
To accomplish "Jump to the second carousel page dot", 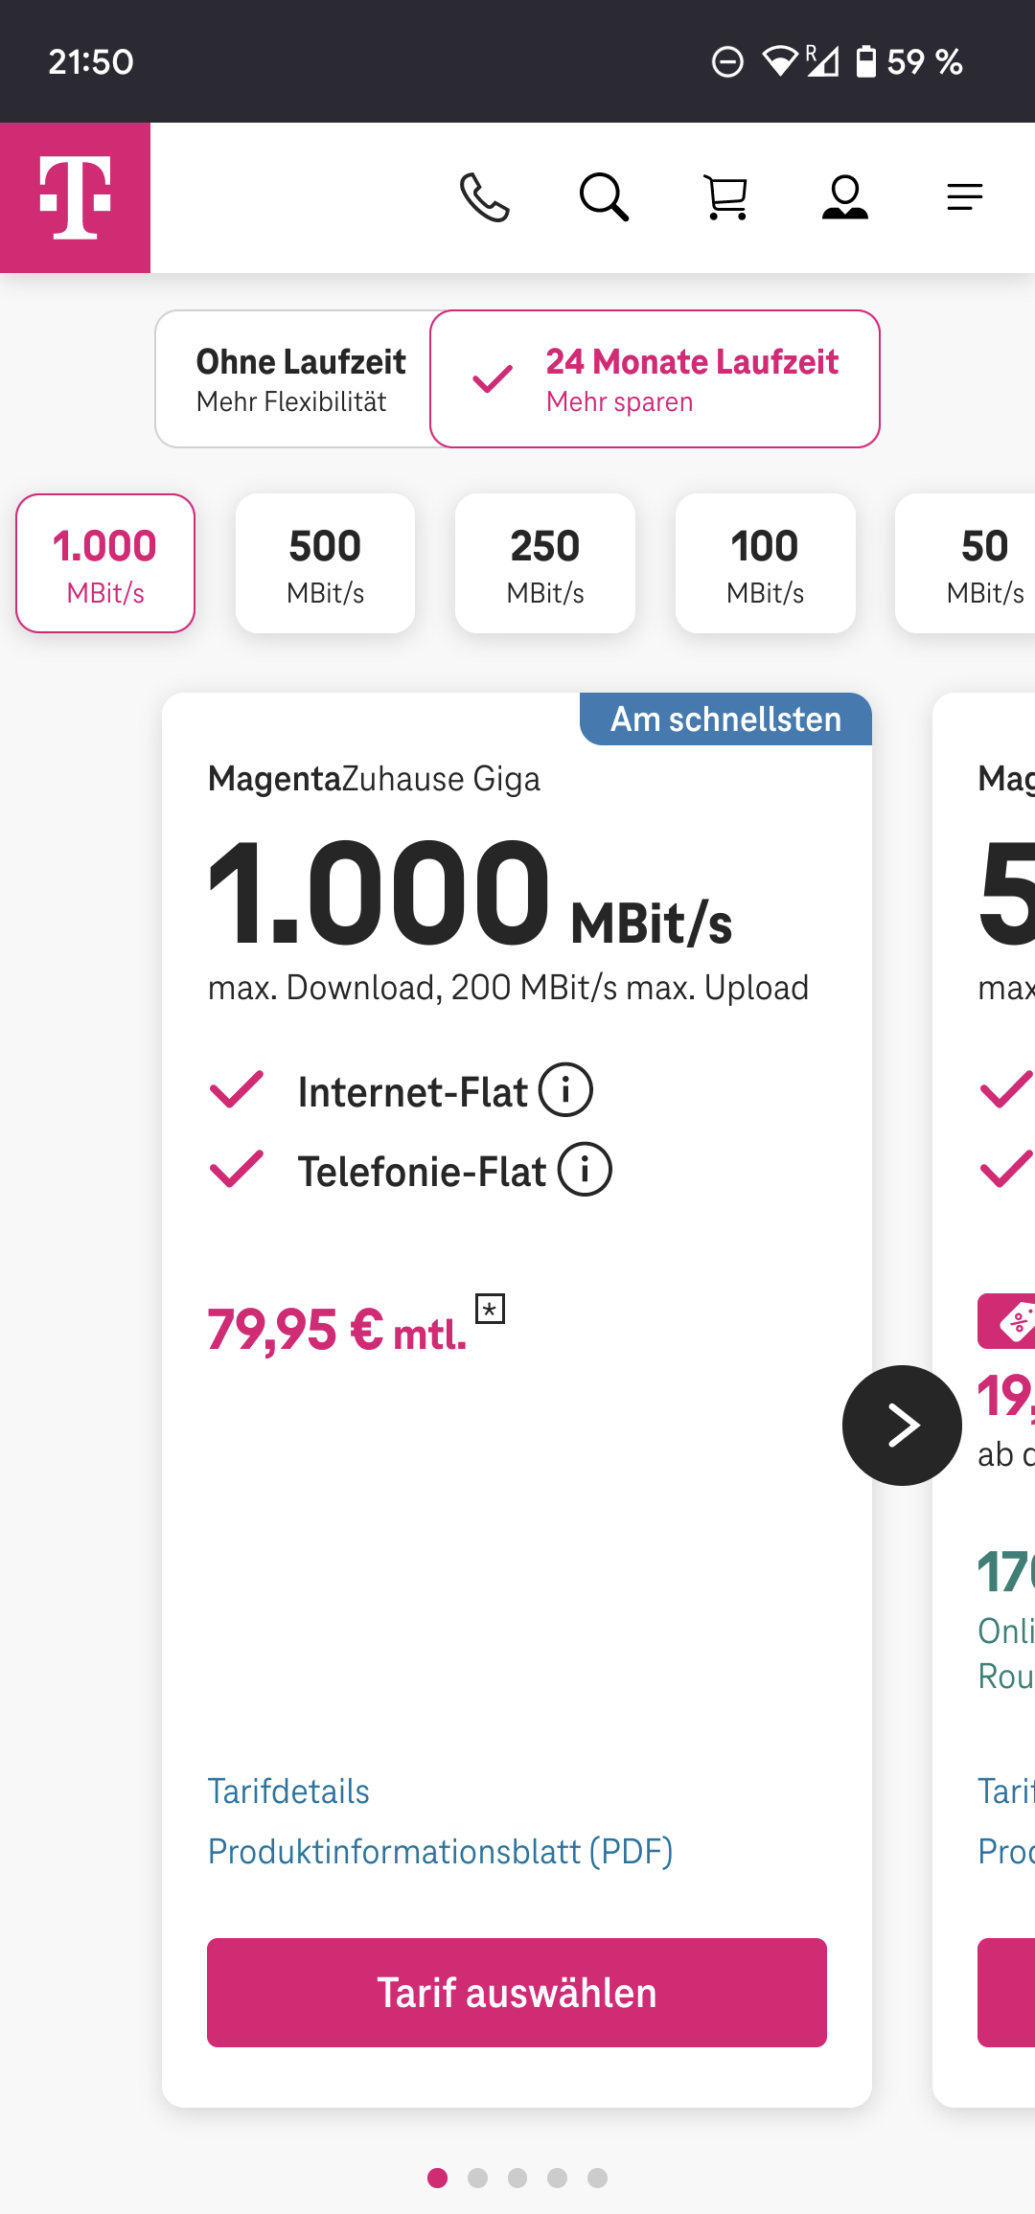I will click(477, 2177).
